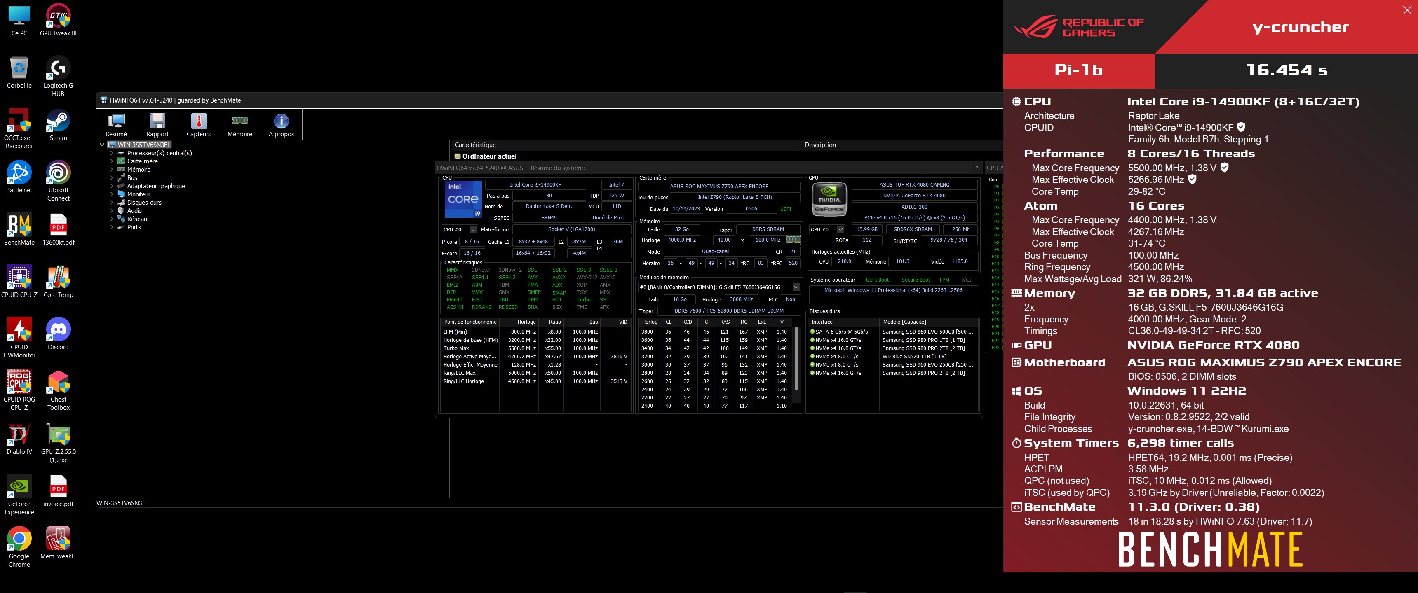
Task: Open the Diablo IV desktop icon
Action: [x=19, y=439]
